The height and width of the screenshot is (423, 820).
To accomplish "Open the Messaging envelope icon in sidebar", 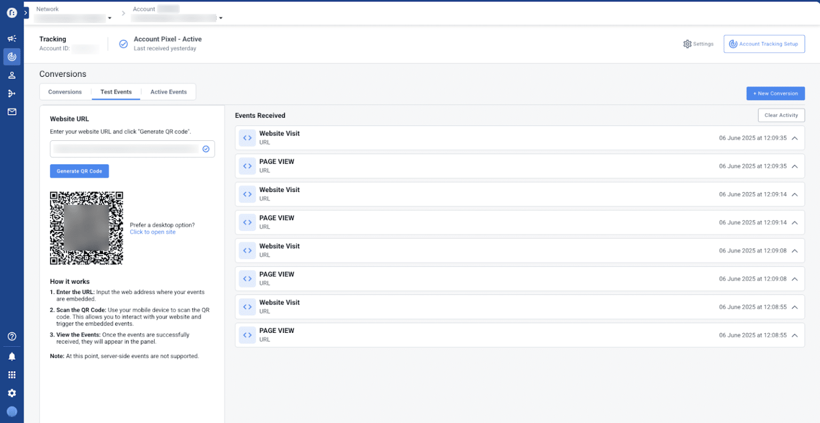I will pos(12,111).
